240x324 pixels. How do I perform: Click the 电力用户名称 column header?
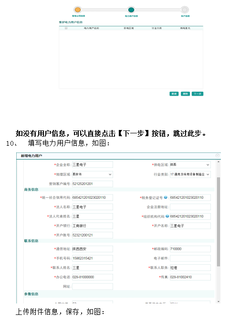(92, 28)
